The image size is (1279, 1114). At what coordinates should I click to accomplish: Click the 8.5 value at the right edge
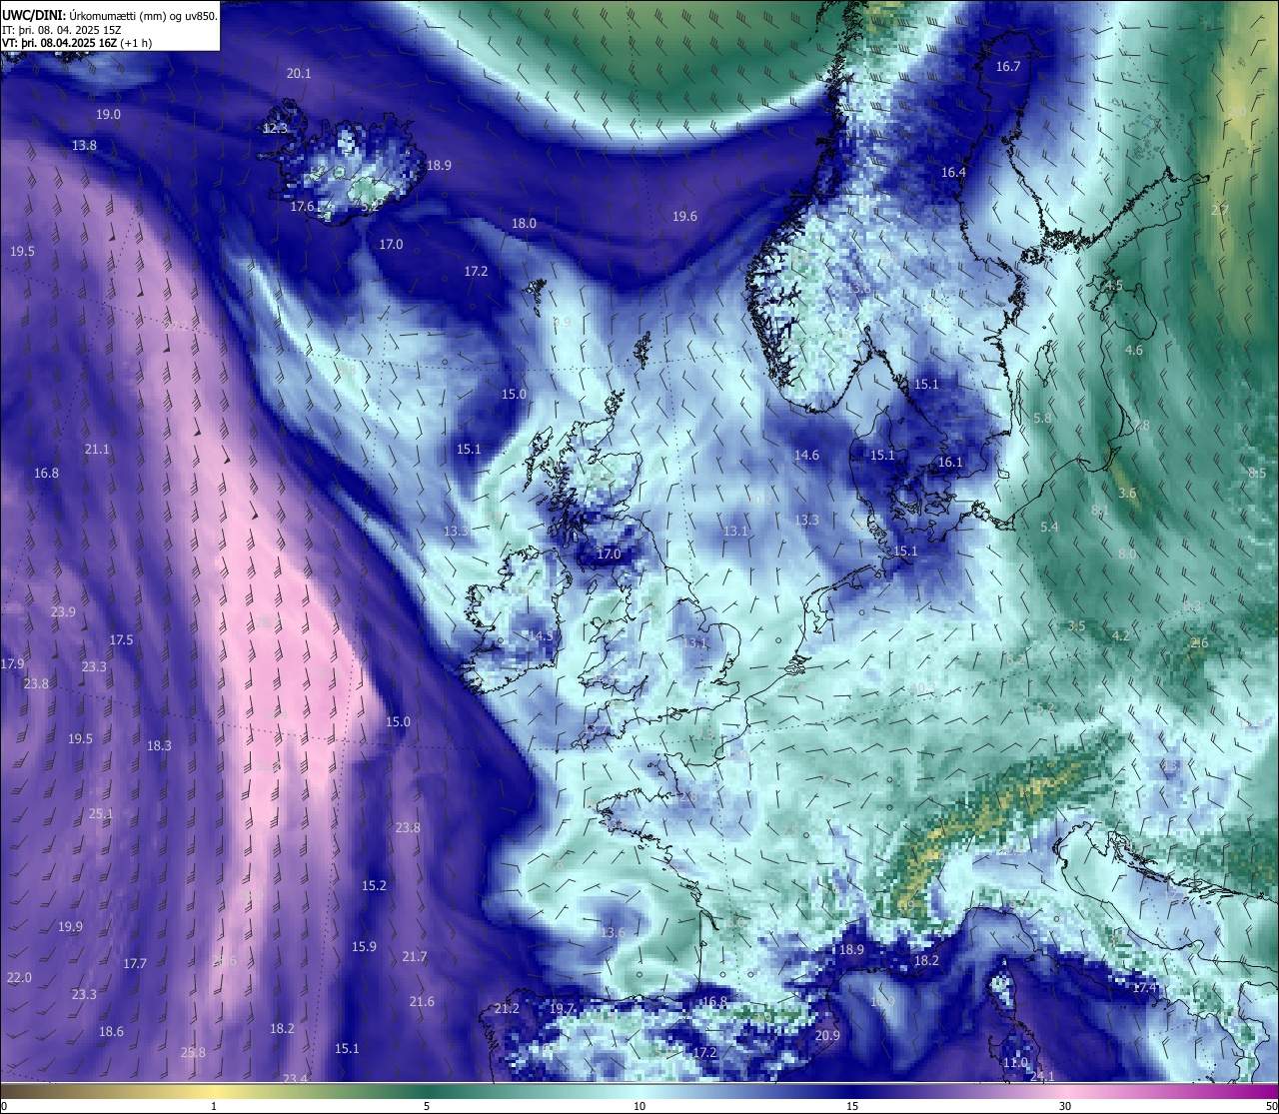click(x=1257, y=474)
